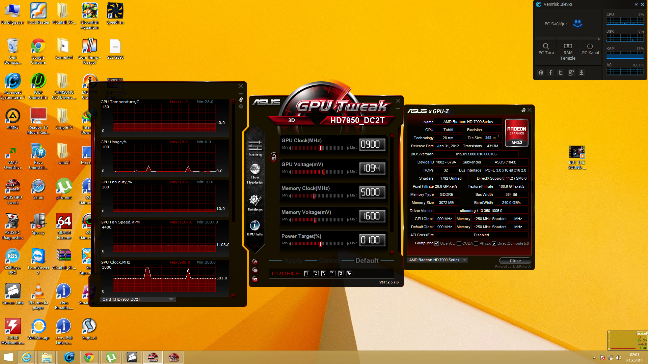Open the Settings gear in GPU Tweak

255,203
